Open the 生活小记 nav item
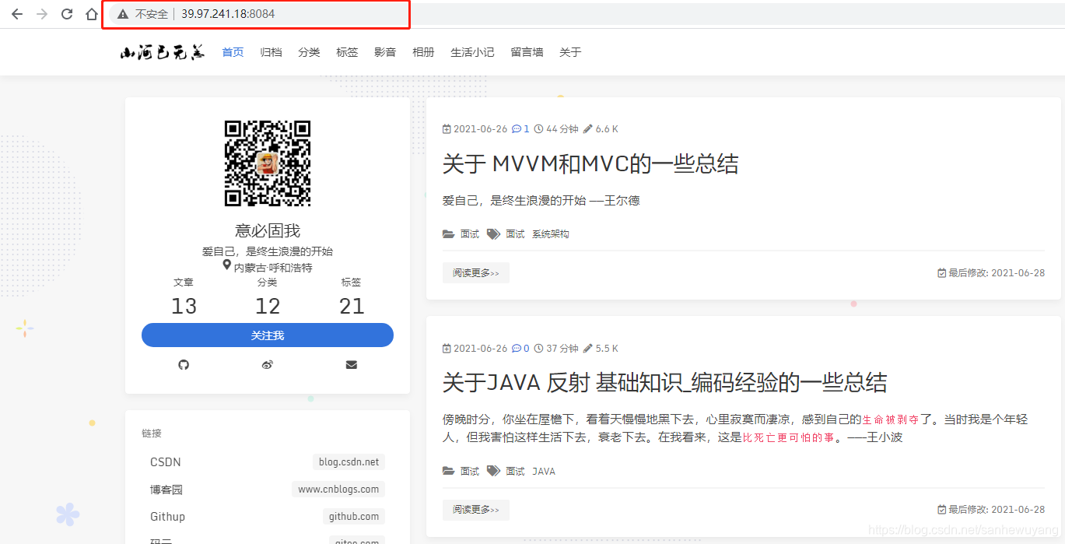 472,52
